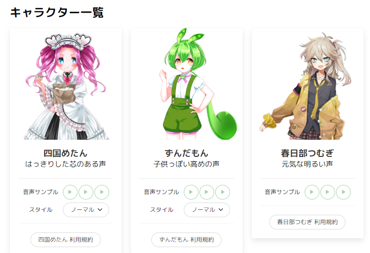Screen dimensions: 370x253
Task: Play second voice sample for 四国めたん
Action: click(86, 192)
